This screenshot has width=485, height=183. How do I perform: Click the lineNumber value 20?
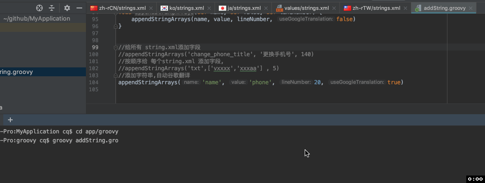coord(317,82)
